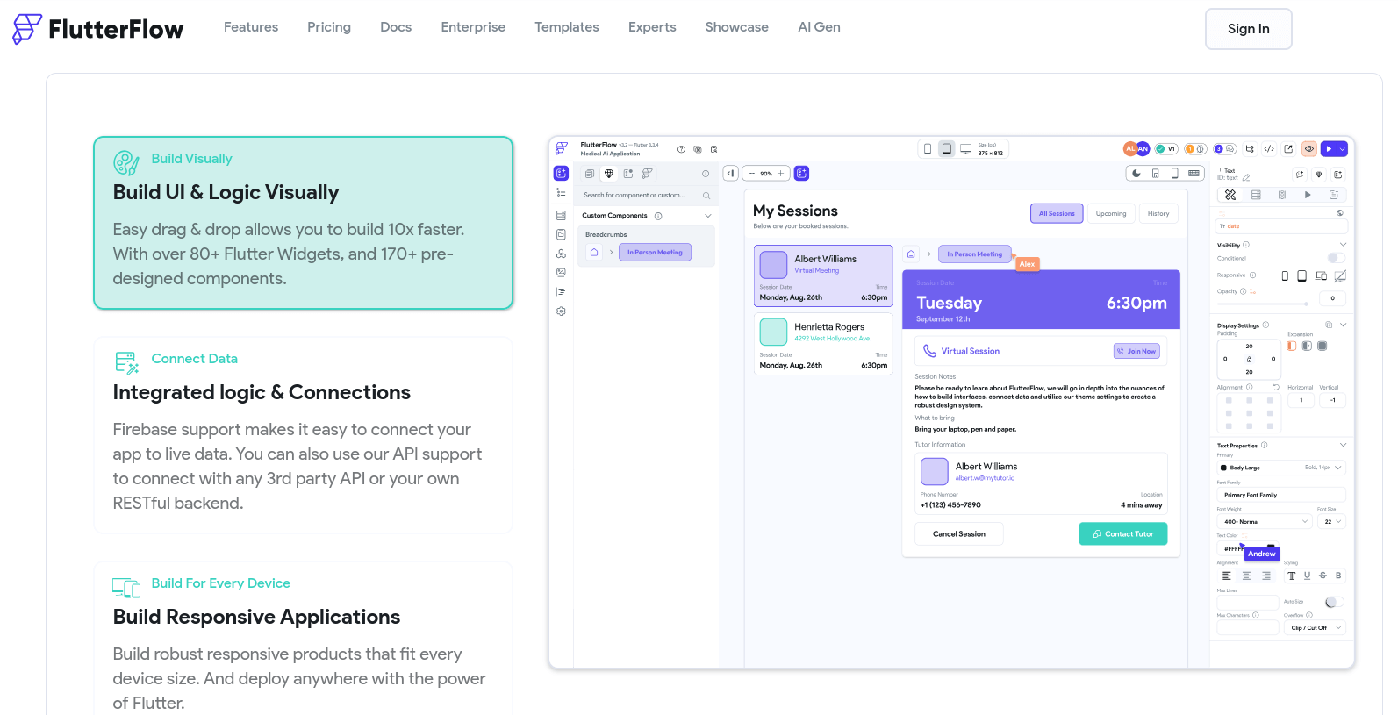Open the Pricing menu item
Image resolution: width=1398 pixels, height=715 pixels.
pyautogui.click(x=329, y=27)
